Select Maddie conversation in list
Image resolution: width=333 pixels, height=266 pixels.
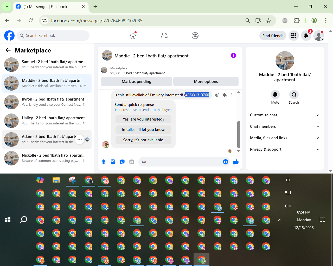(47, 83)
